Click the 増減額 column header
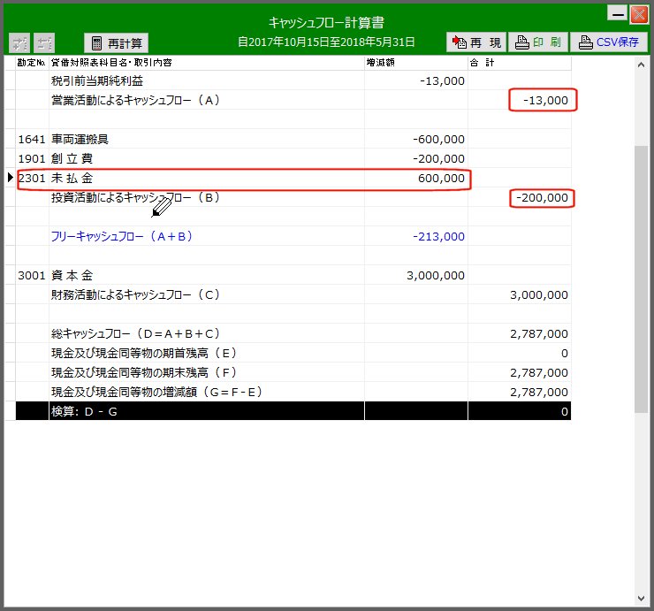 415,64
